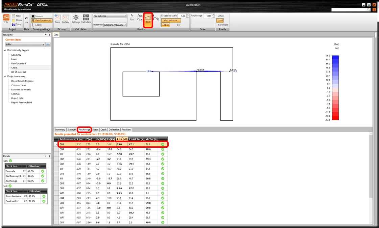The height and width of the screenshot is (228, 379).
Task: Open the Increment G100.0% dropdown
Action: tap(115, 25)
